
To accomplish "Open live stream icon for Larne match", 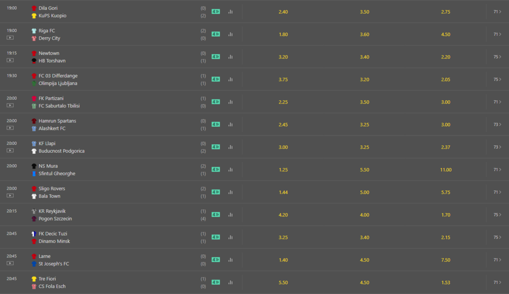I will (x=10, y=263).
